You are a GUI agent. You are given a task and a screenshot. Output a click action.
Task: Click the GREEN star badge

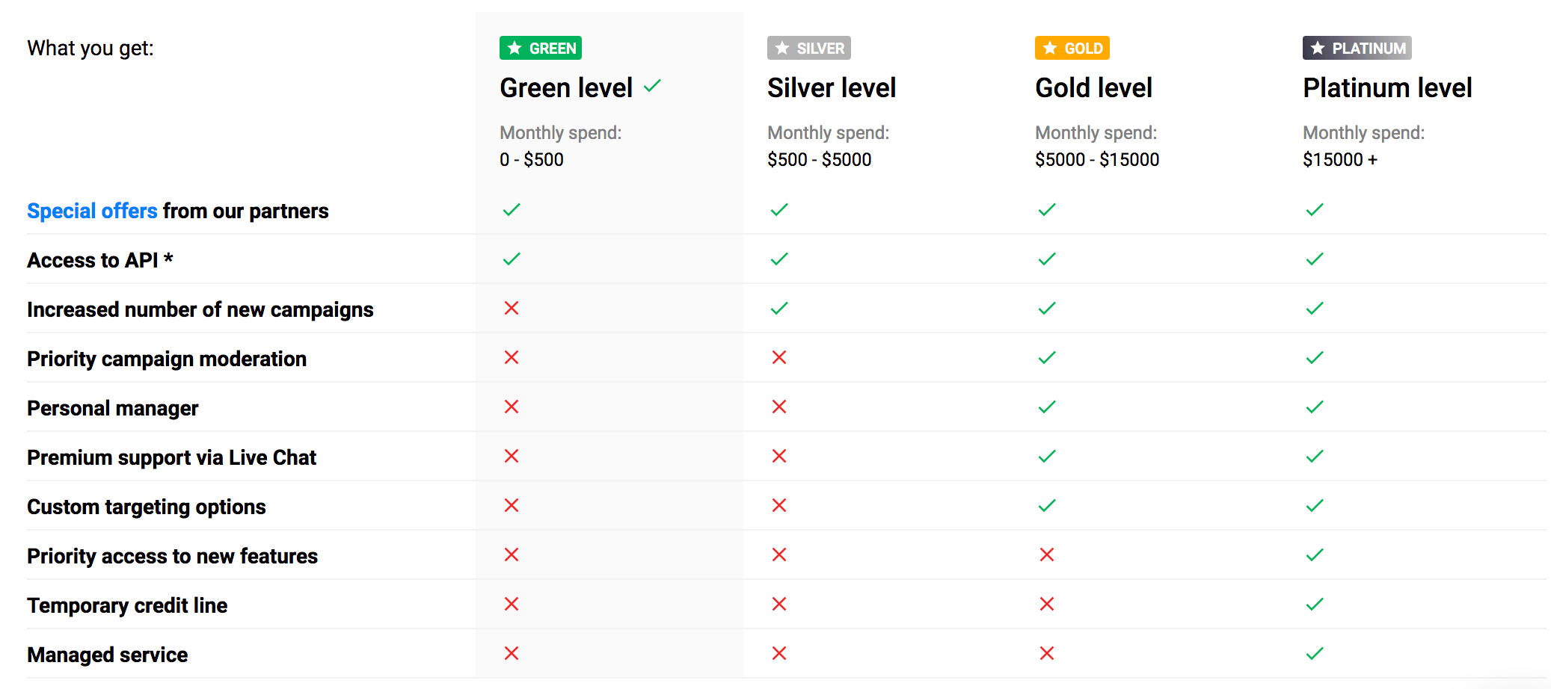pyautogui.click(x=540, y=49)
